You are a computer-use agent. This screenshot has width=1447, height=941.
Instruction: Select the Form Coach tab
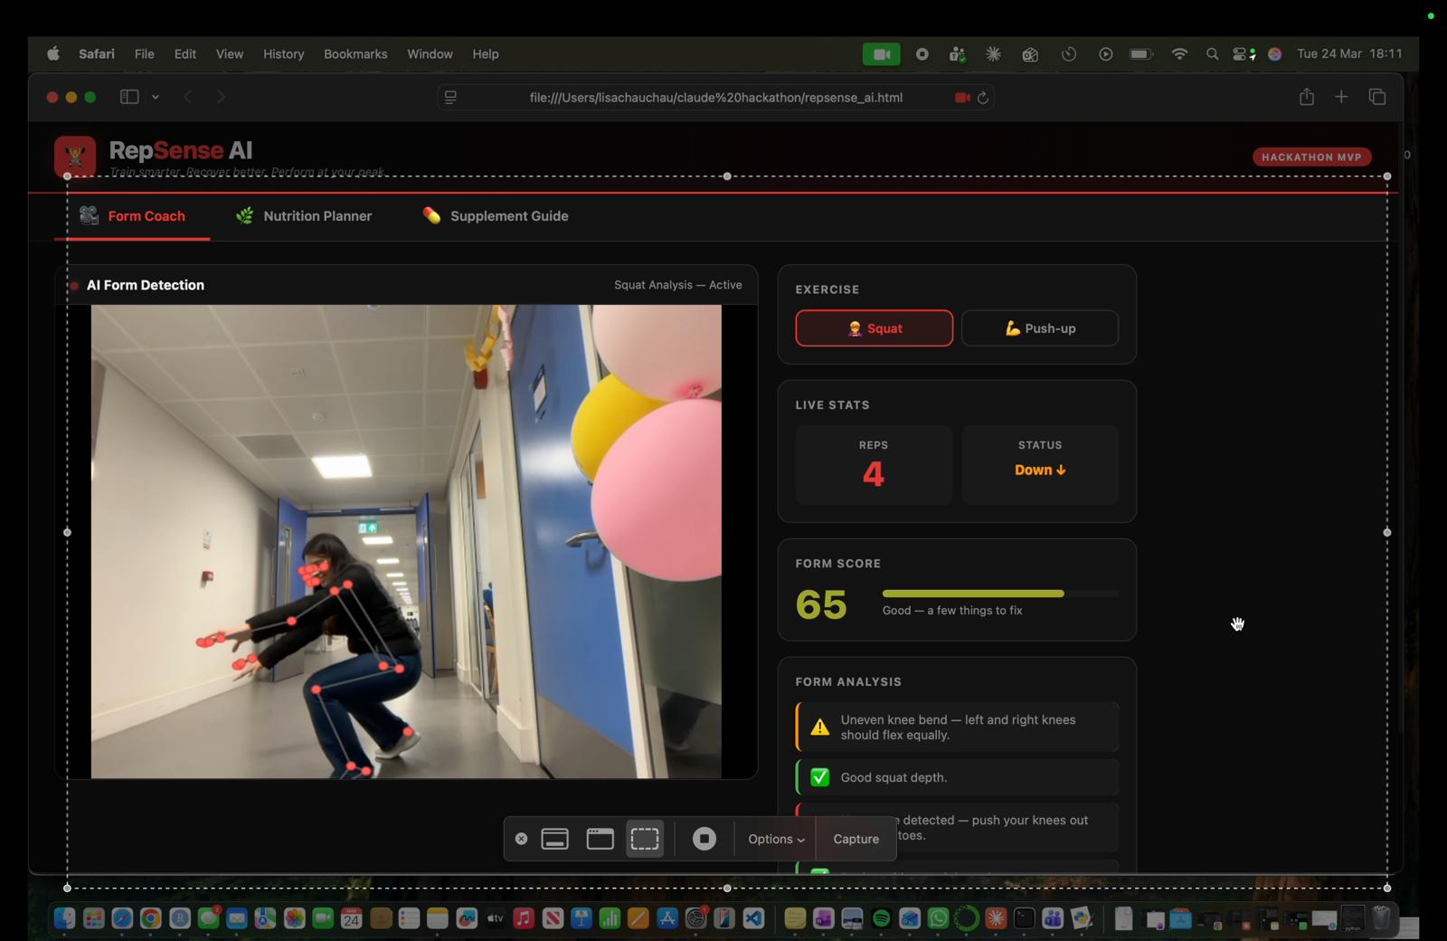point(132,216)
